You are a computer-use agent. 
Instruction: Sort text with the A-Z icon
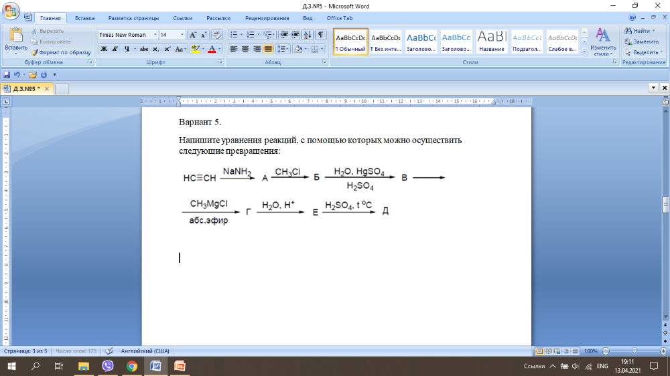pos(308,35)
